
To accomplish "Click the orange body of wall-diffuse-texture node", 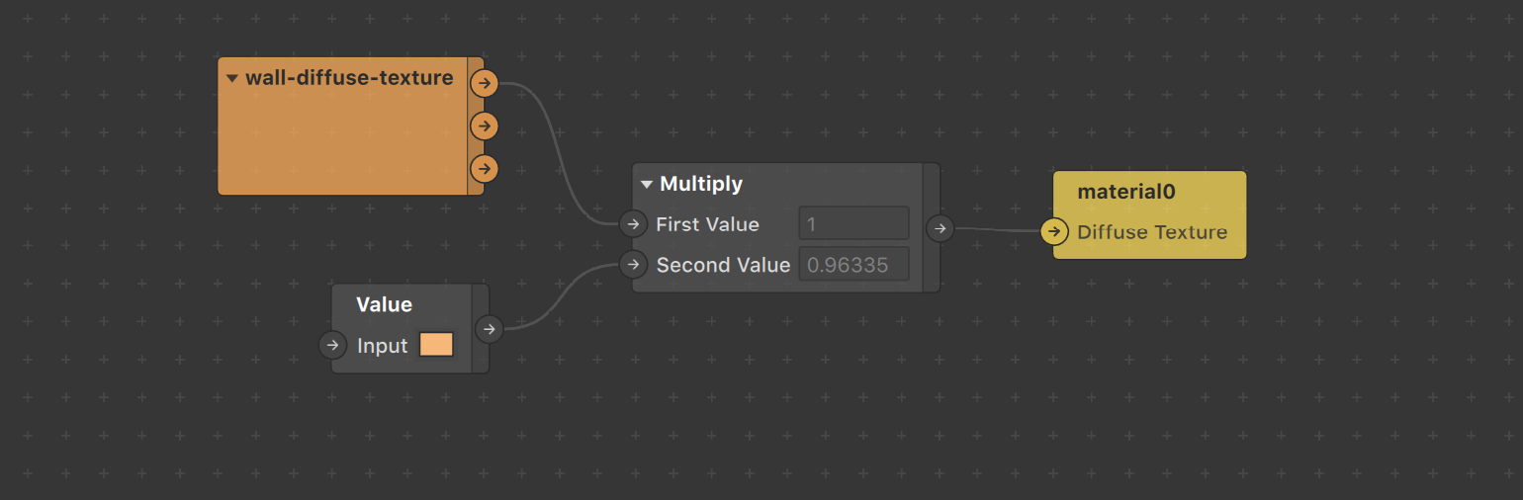I will tap(341, 143).
